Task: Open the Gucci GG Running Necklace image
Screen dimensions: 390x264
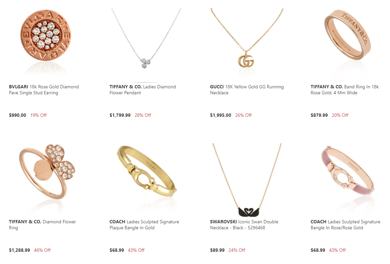Action: tap(247, 42)
